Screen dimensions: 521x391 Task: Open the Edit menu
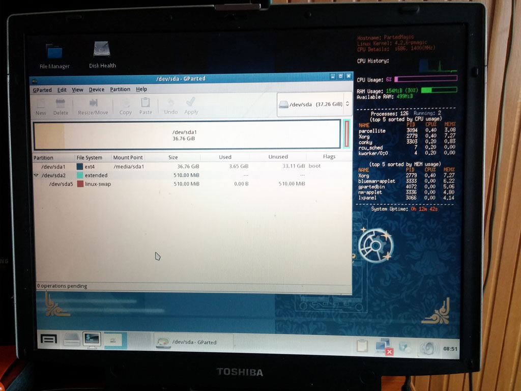62,90
